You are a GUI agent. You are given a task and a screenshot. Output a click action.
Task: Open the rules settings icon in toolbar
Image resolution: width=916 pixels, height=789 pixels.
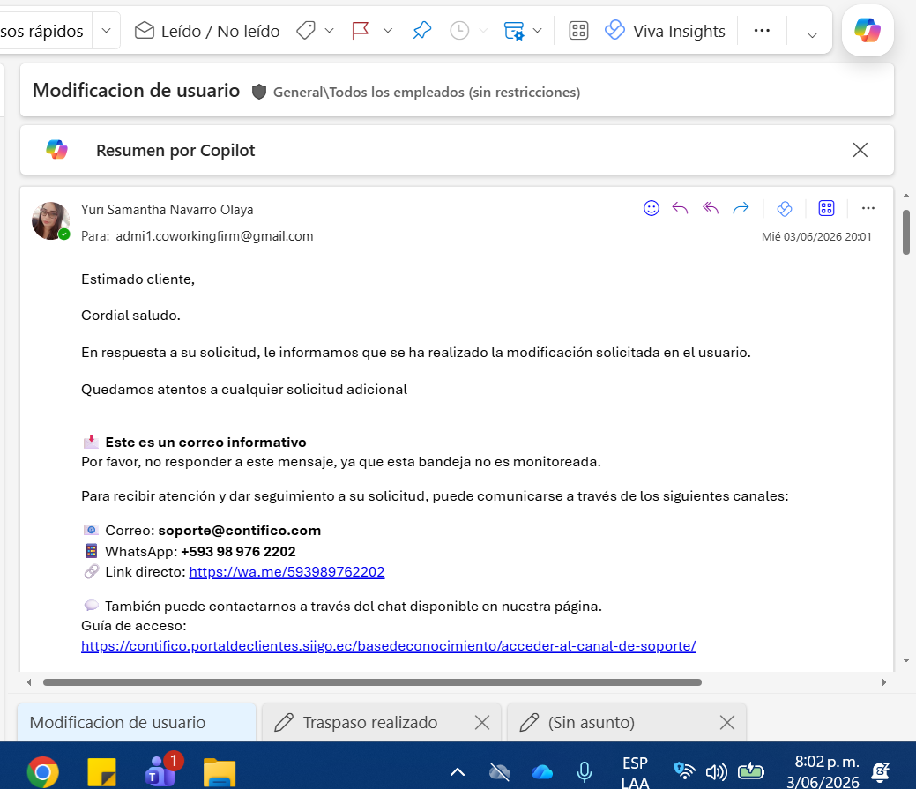[514, 30]
